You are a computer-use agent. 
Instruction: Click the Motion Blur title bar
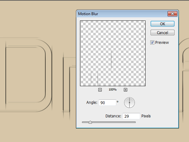coord(120,14)
